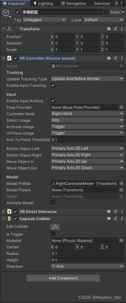Image resolution: width=126 pixels, height=303 pixels.
Task: Open Capsule Collider more options menu
Action: pyautogui.click(x=122, y=218)
